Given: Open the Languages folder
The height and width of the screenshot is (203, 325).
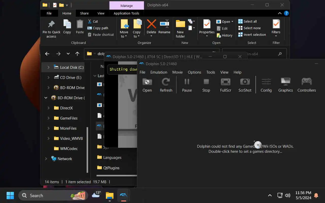Looking at the screenshot, I should [109, 157].
